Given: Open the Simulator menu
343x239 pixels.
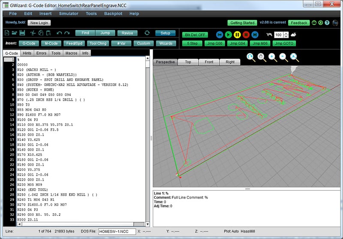Looking at the screenshot, I should tap(69, 14).
